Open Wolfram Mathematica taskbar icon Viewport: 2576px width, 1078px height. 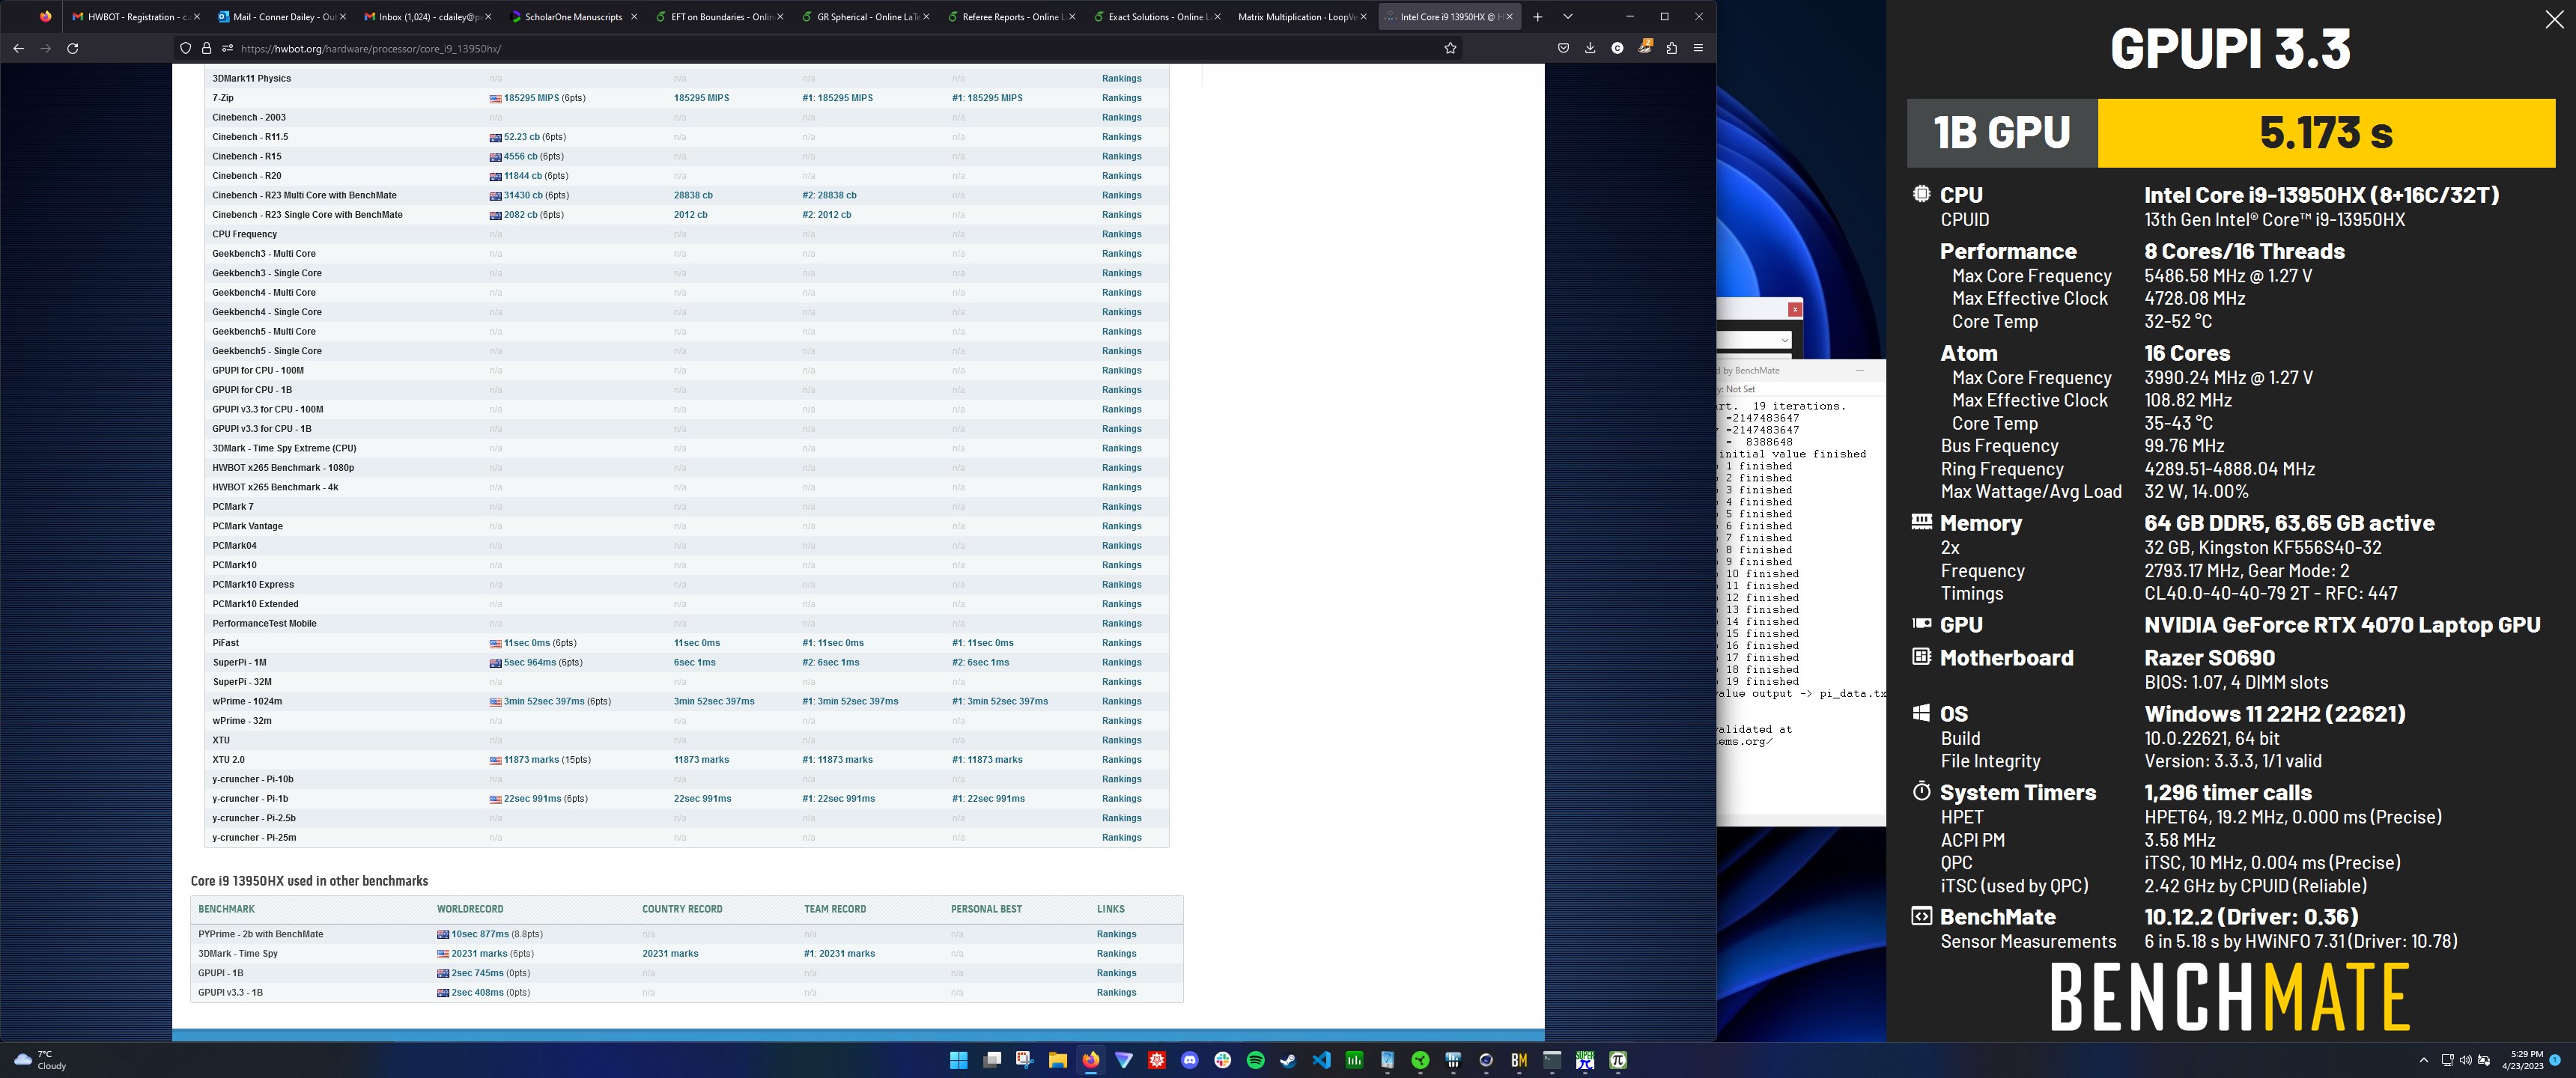click(1157, 1060)
